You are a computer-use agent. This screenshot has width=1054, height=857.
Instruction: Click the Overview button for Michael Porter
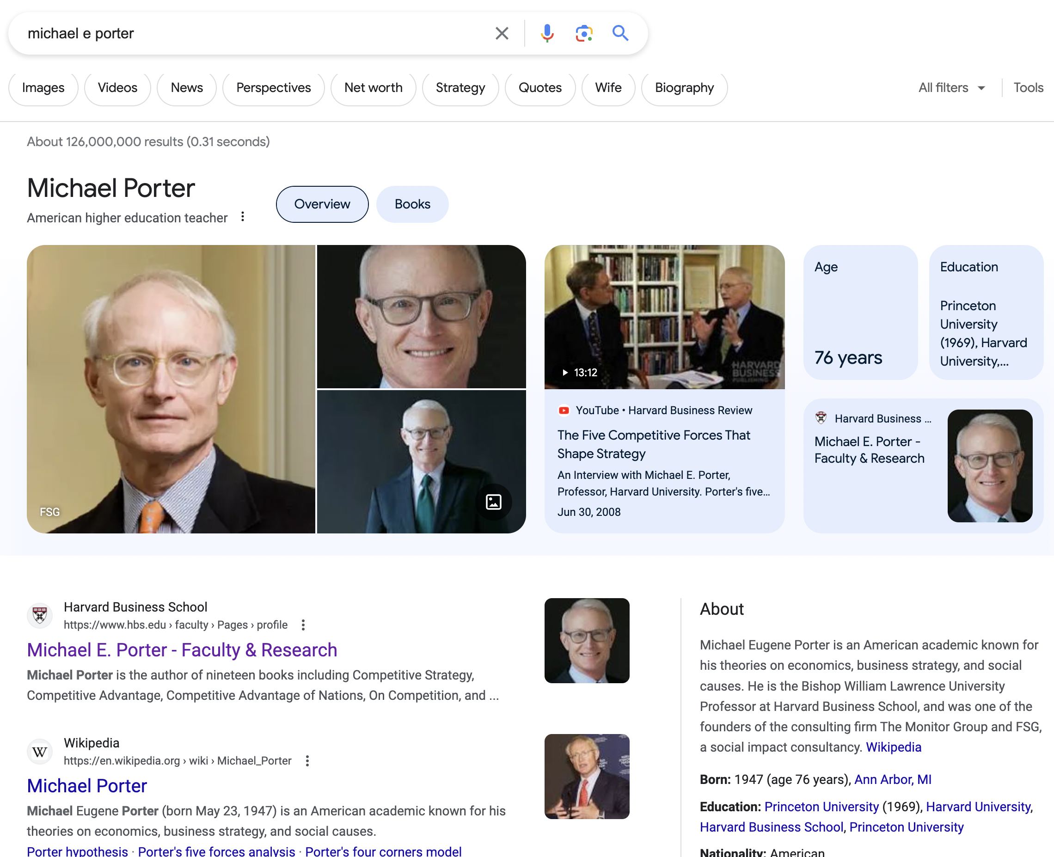[322, 204]
